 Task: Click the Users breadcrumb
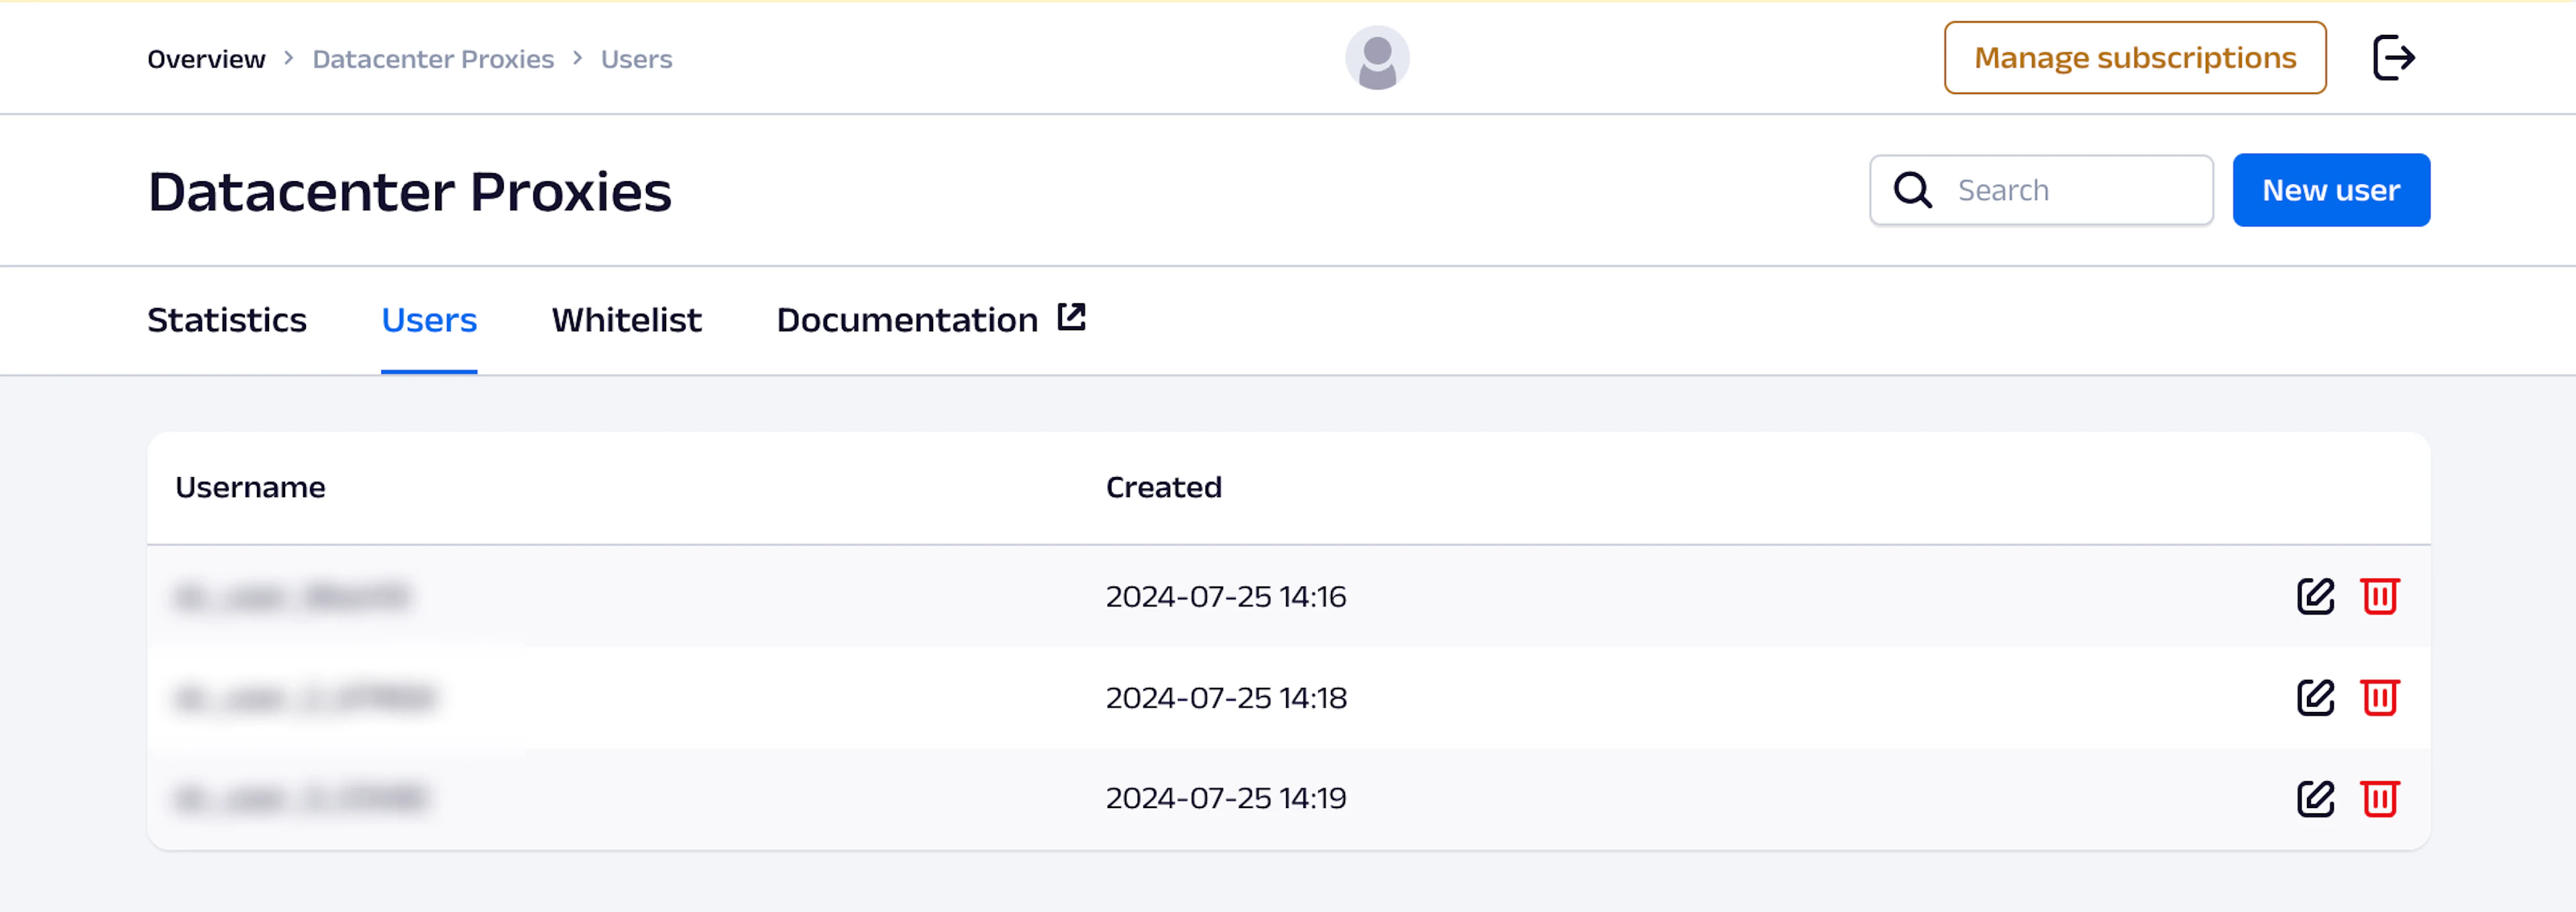636,59
